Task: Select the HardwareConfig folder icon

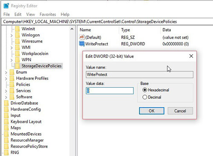Action: coord(6,109)
